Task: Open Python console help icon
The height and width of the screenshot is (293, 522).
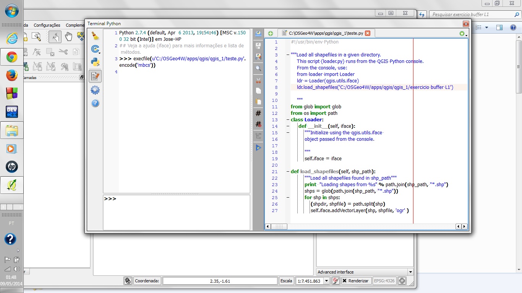Action: [95, 103]
